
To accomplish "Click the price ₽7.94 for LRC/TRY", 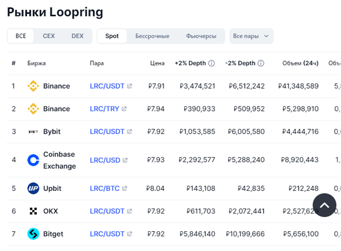I will pos(156,109).
